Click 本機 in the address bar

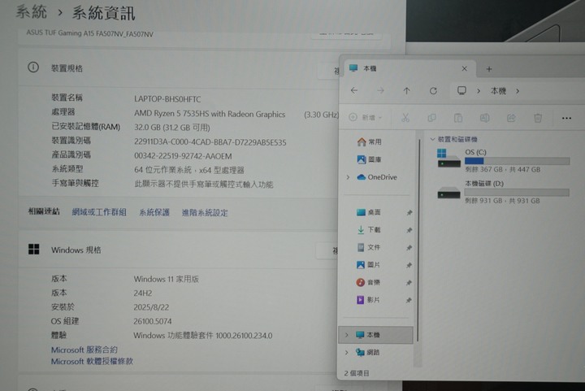coord(498,91)
